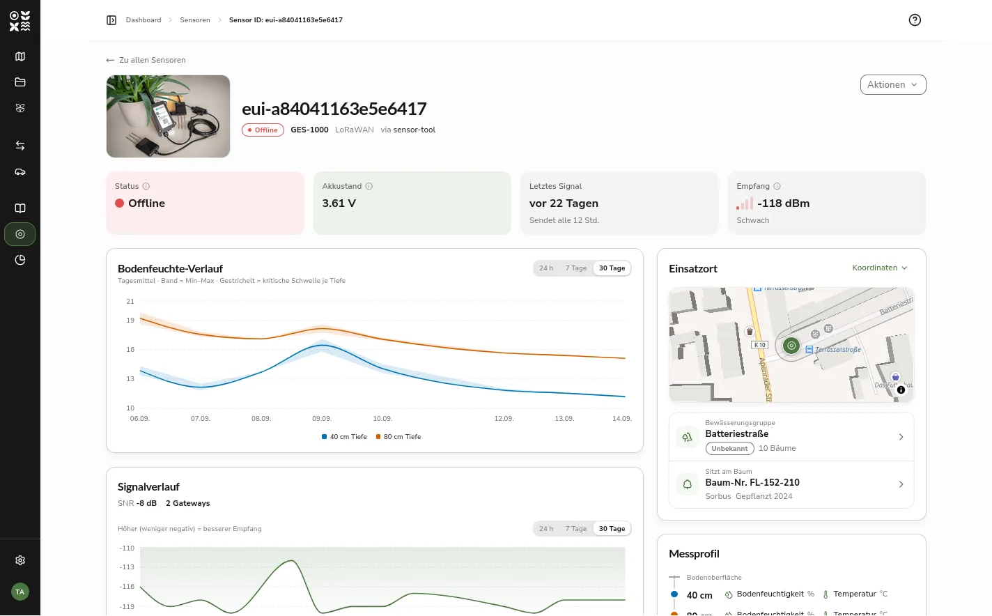Select the active sensors icon in sidebar
The width and height of the screenshot is (992, 616).
(20, 234)
